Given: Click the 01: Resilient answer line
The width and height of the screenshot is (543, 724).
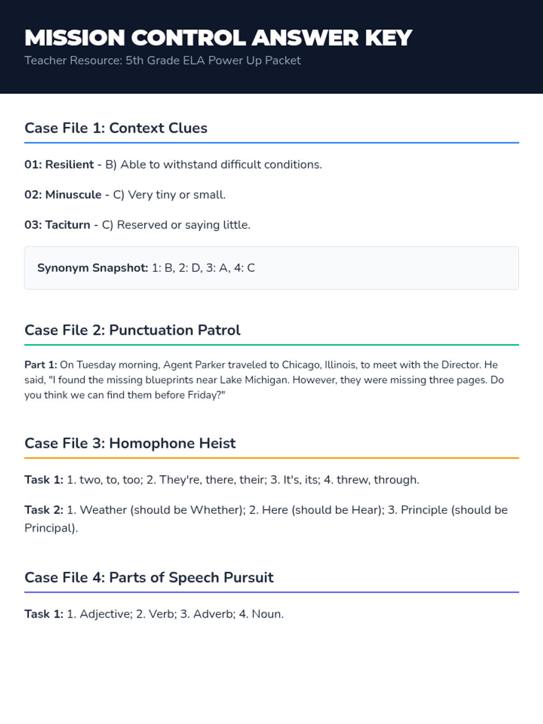Looking at the screenshot, I should click(x=173, y=165).
